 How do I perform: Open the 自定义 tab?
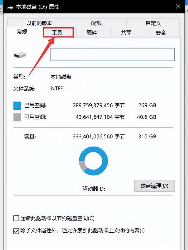(153, 23)
